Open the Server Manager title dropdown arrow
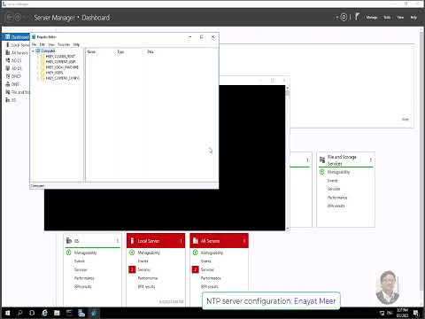The image size is (425, 319). 336,18
